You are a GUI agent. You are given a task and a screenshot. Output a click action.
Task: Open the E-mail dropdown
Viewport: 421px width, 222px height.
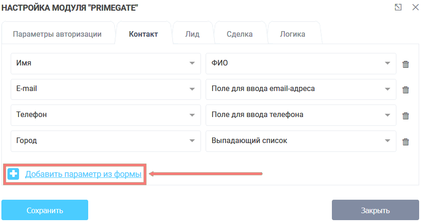click(106, 89)
